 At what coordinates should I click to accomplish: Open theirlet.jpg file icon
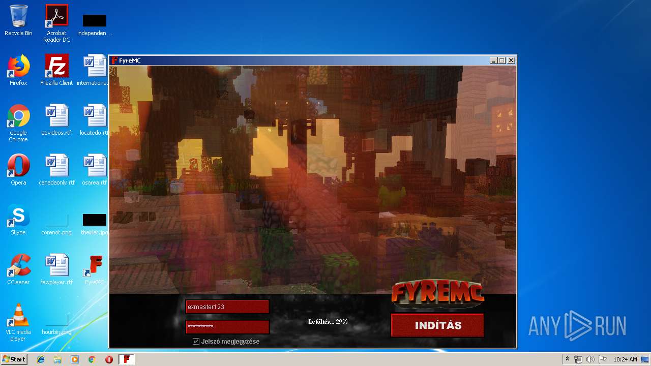(95, 224)
